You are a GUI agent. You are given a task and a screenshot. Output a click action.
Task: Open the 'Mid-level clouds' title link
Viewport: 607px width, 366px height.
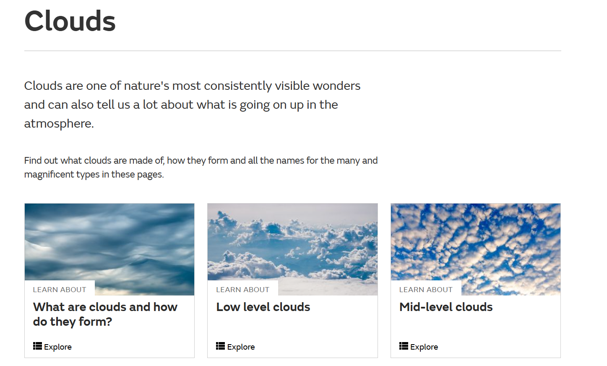[x=446, y=307]
